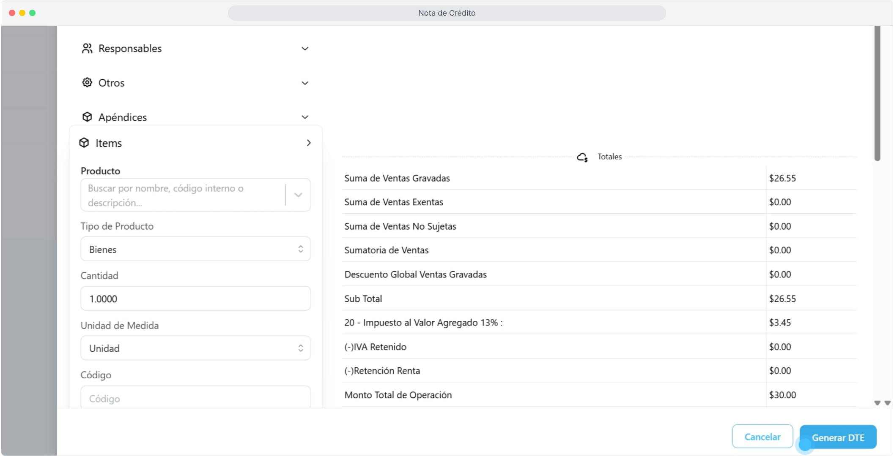Click the Responsables people icon
This screenshot has height=456, width=894.
(87, 49)
